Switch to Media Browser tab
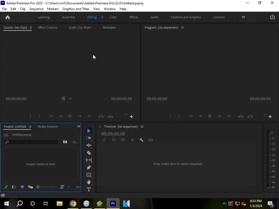The height and width of the screenshot is (209, 279). click(48, 127)
